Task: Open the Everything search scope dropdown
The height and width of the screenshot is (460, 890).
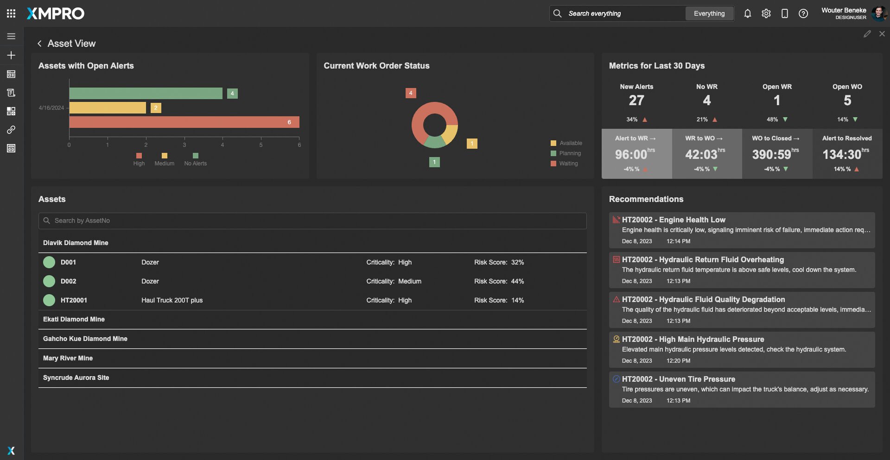Action: pos(709,13)
